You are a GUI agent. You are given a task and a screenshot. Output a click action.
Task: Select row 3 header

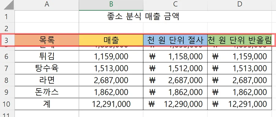point(7,40)
